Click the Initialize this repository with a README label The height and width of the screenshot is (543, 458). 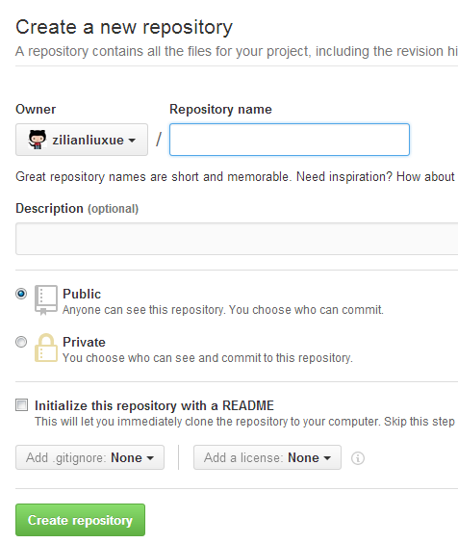pos(154,405)
